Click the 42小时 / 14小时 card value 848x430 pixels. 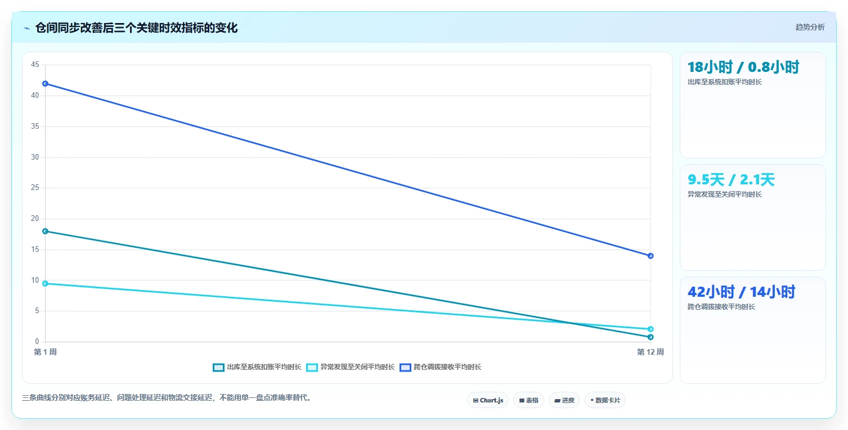(741, 292)
